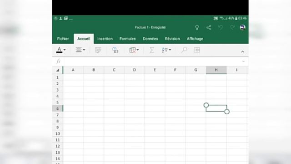Select row 3 header
The image size is (291, 164).
click(x=58, y=90)
